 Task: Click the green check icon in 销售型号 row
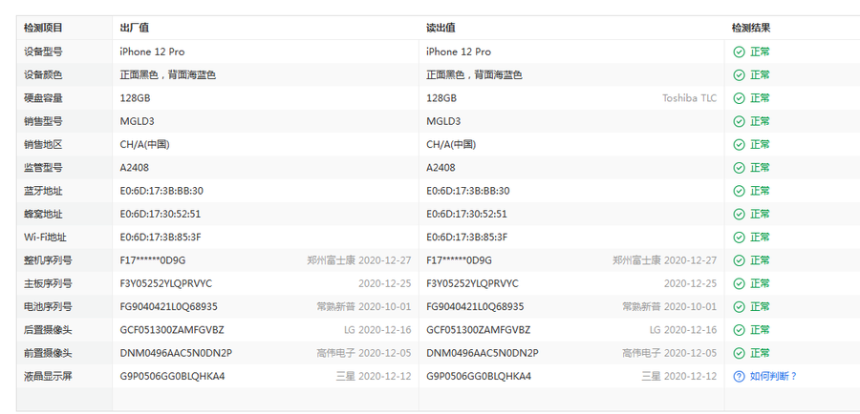739,121
